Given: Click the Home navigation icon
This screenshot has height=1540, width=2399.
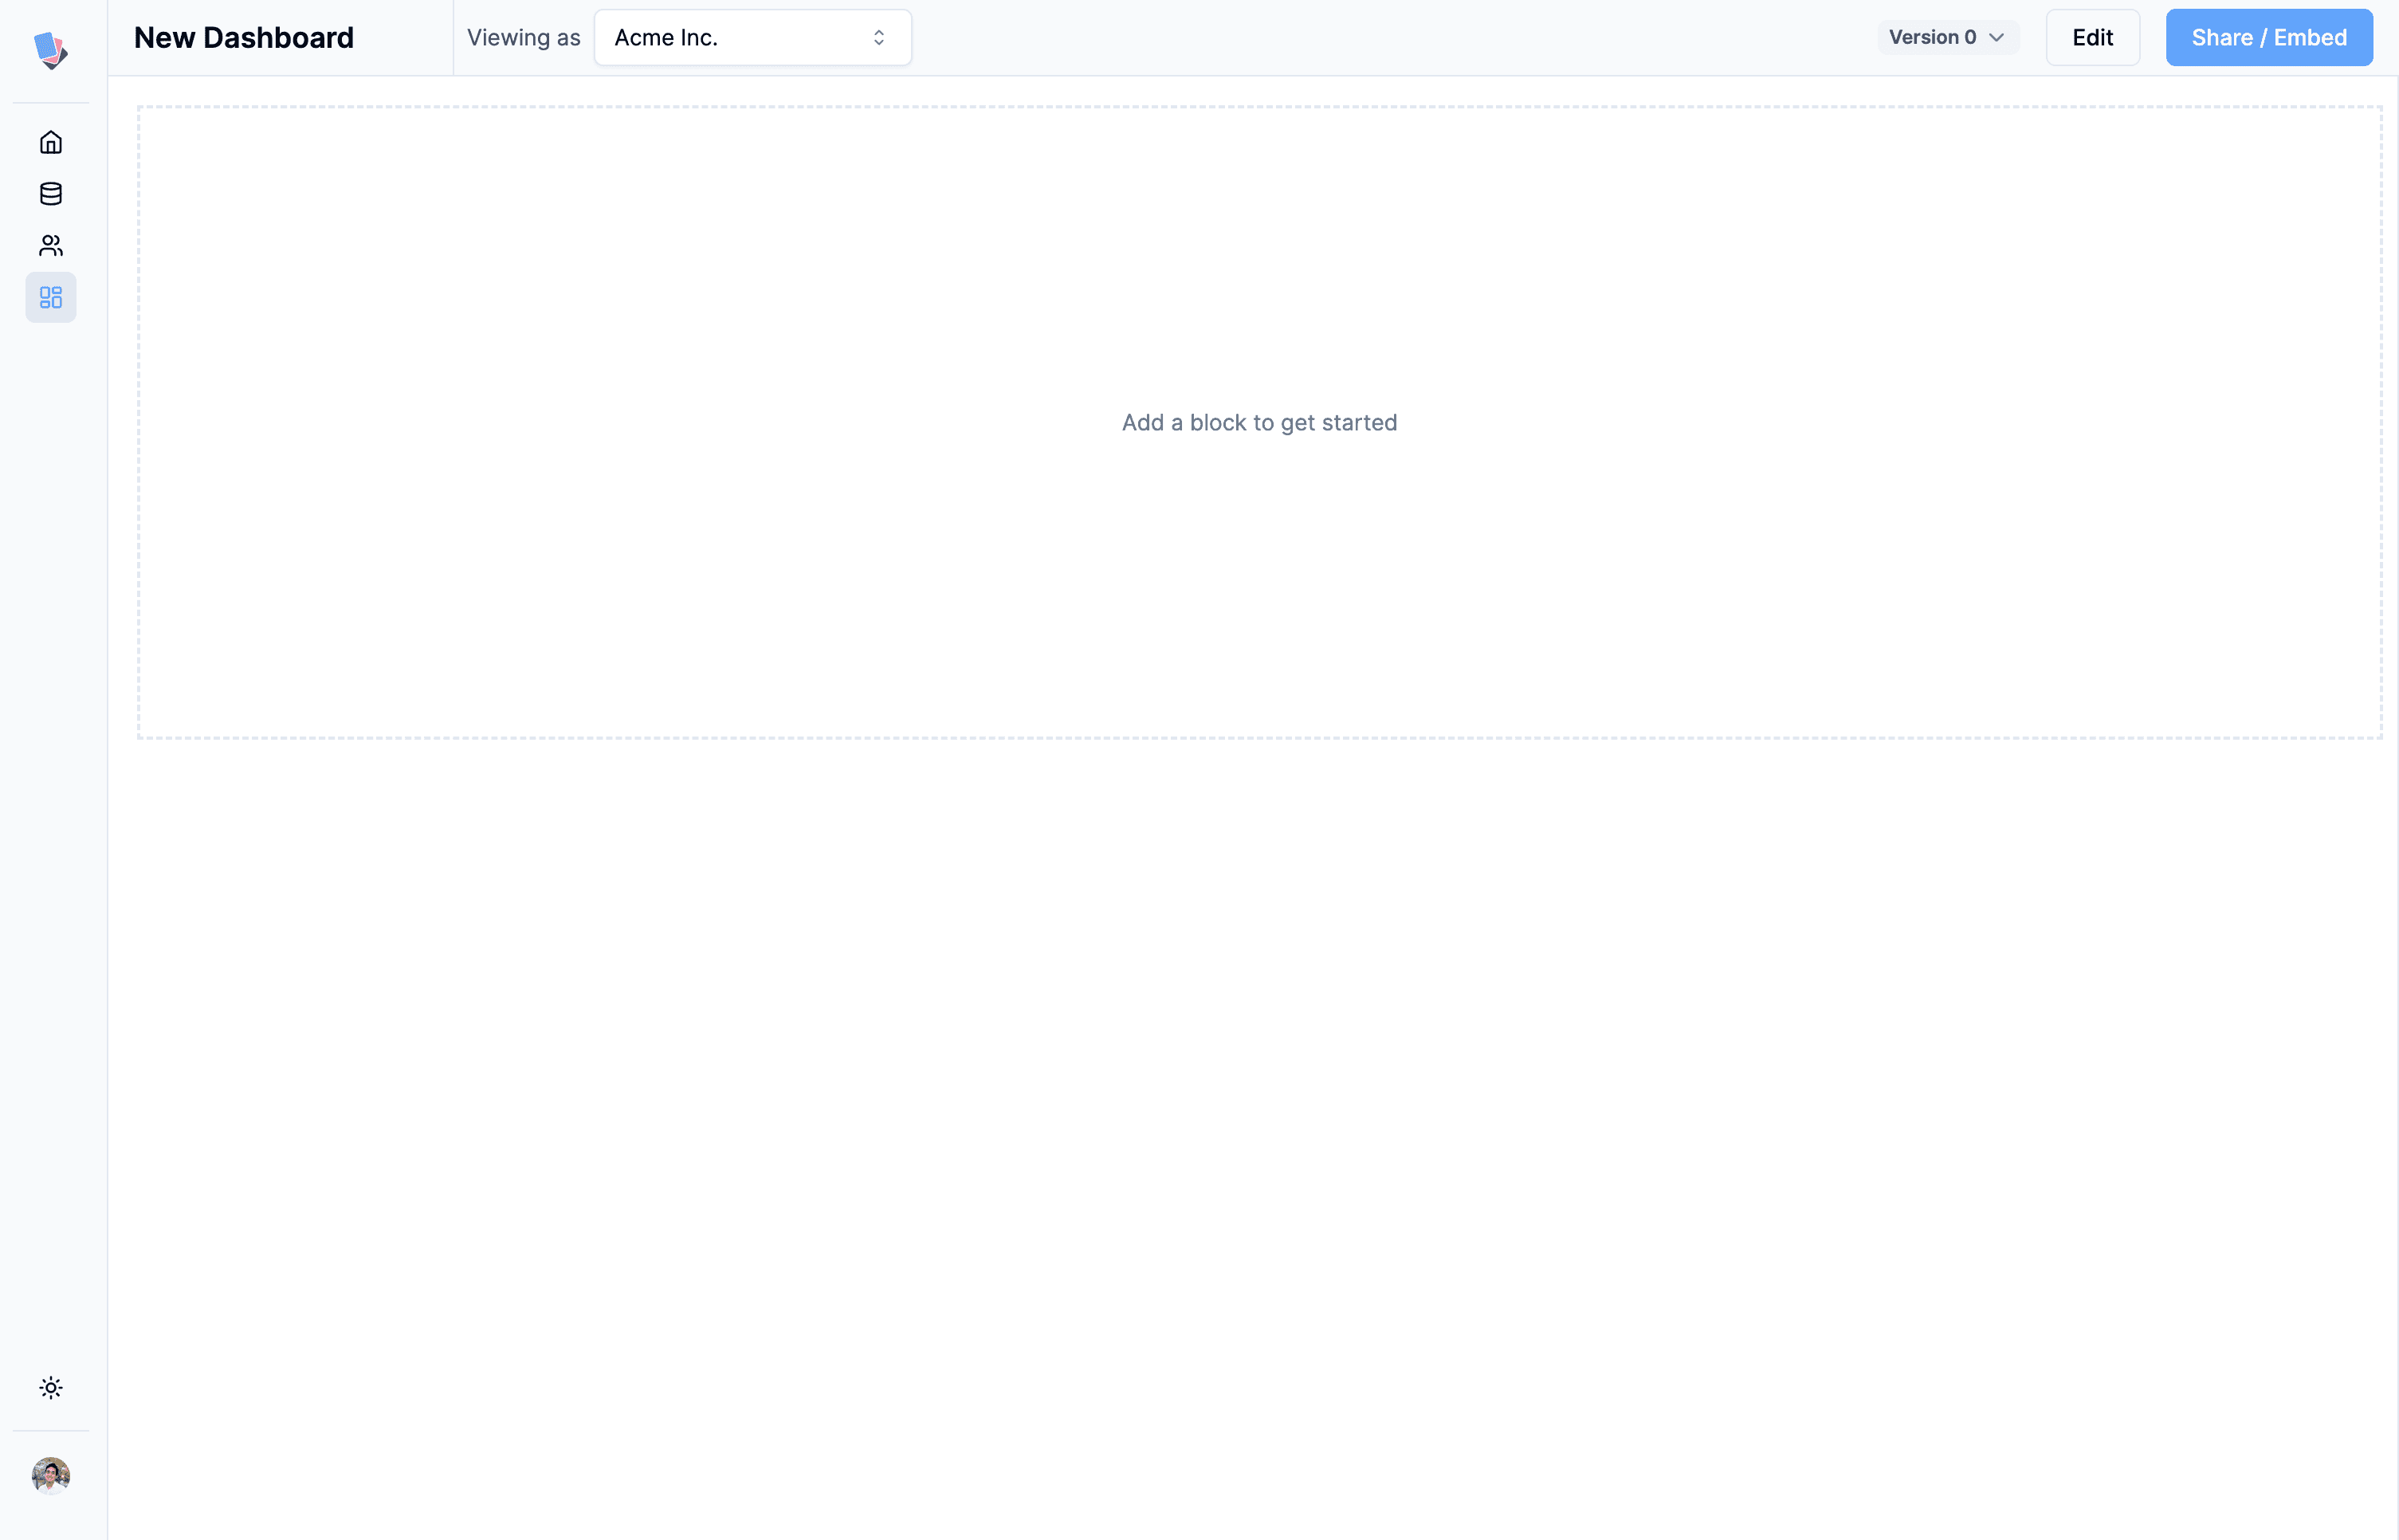Looking at the screenshot, I should tap(51, 142).
